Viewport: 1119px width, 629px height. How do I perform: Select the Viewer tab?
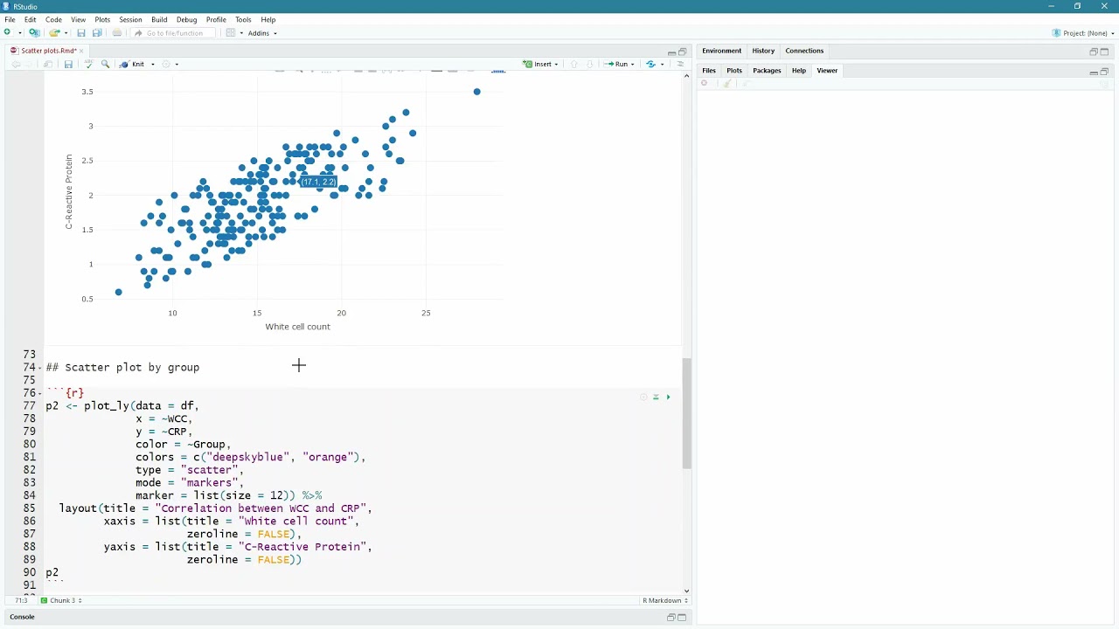(x=827, y=71)
